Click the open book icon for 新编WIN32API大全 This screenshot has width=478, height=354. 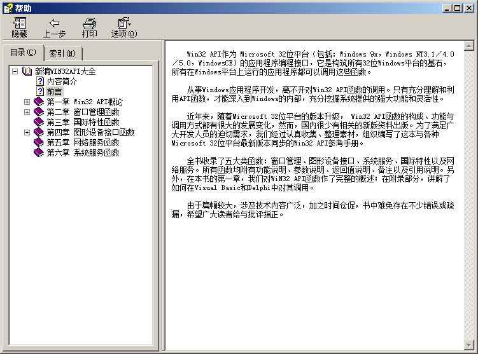27,71
